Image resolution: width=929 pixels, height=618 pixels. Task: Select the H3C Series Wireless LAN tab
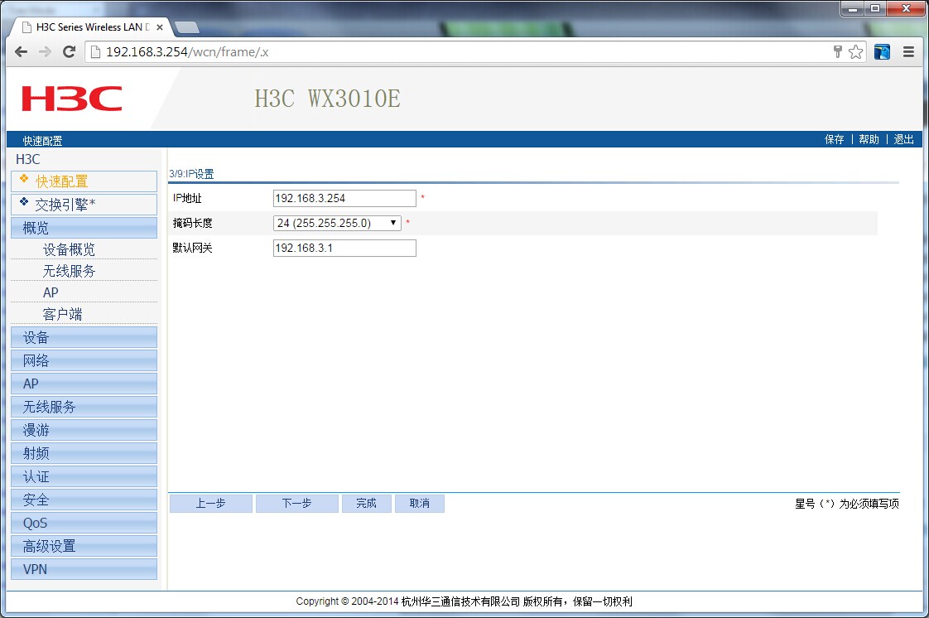click(x=91, y=27)
